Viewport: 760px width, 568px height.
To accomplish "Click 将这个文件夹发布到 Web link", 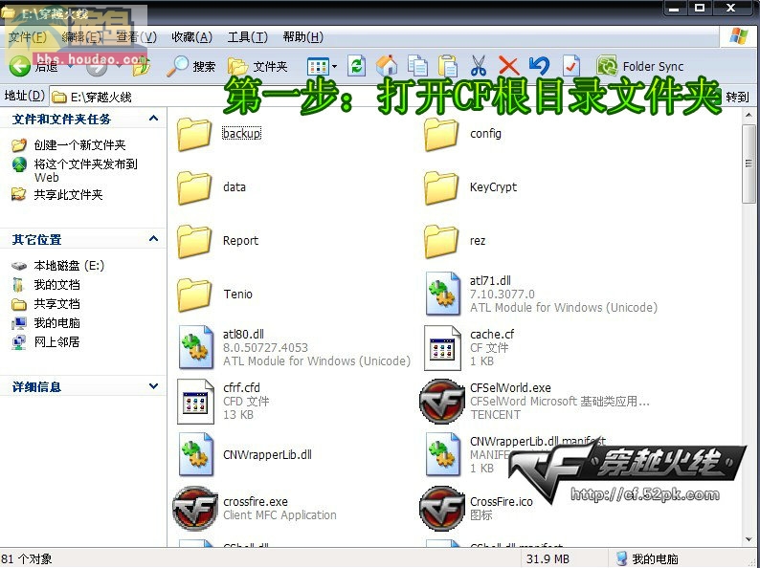I will pyautogui.click(x=86, y=170).
